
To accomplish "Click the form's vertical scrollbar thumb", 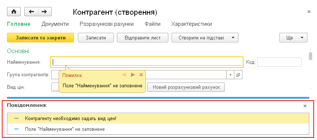I will click(310, 56).
